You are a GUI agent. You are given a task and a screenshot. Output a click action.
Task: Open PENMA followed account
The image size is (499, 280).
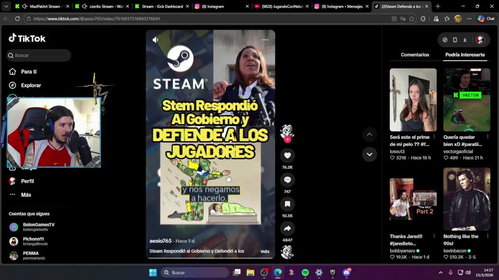point(27,255)
